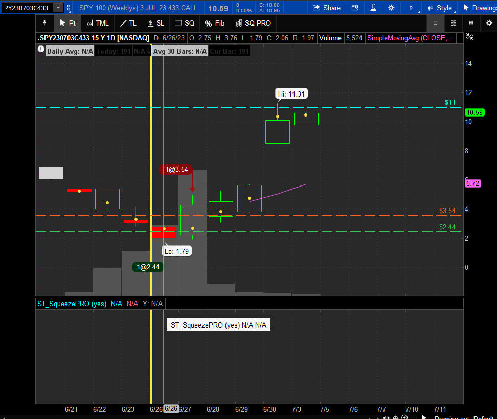Select the Pt pointer tool

pyautogui.click(x=67, y=23)
